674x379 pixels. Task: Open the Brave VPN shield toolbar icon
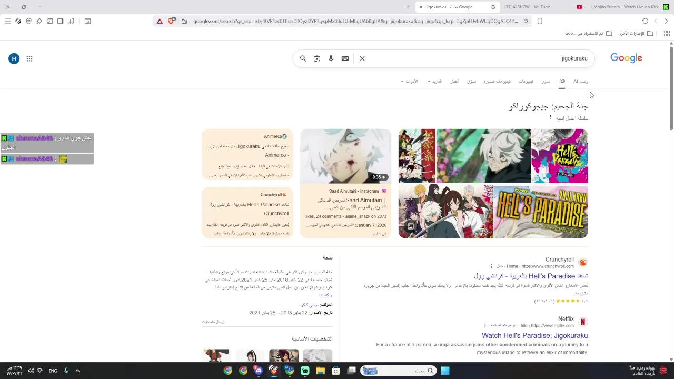28,21
